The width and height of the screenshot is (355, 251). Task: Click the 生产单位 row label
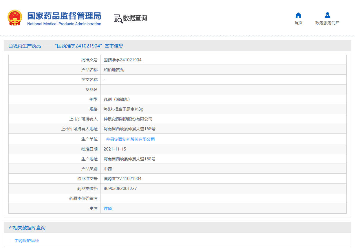89,139
